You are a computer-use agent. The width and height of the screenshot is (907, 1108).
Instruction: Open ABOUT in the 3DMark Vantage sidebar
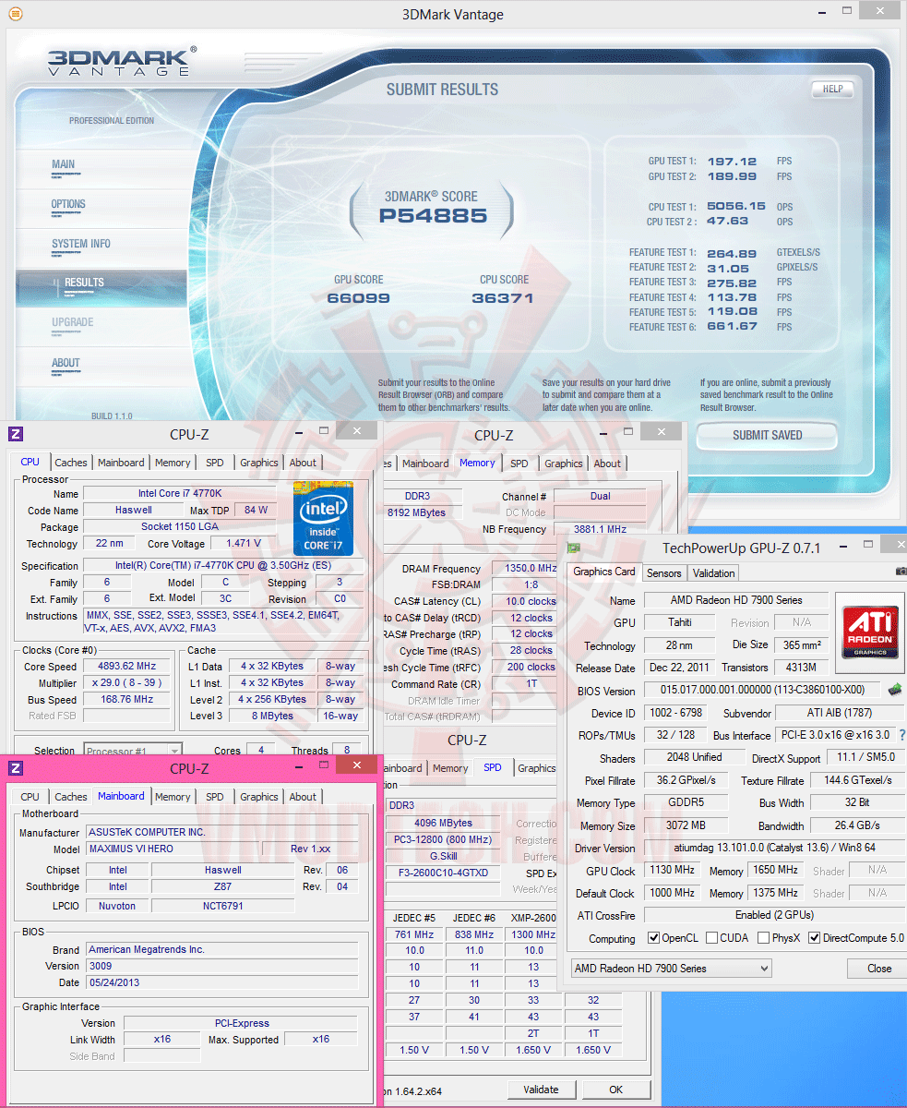pos(66,363)
